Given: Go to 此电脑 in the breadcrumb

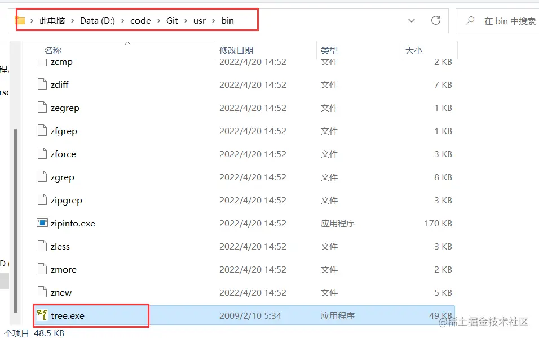Looking at the screenshot, I should pos(52,21).
